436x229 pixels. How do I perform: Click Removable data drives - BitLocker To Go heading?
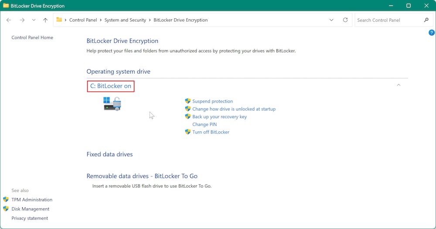tap(142, 176)
